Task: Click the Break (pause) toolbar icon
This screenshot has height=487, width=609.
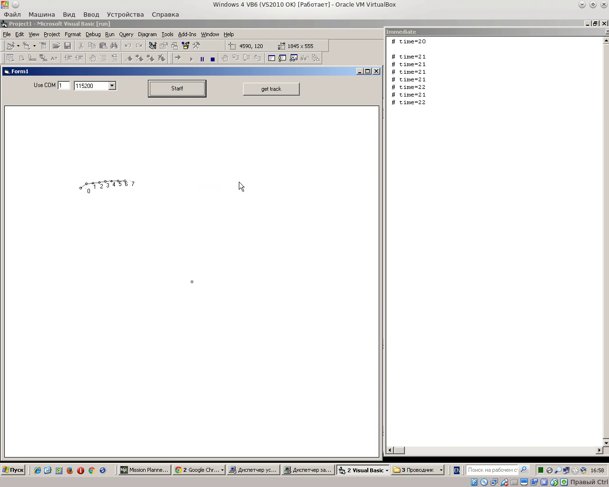Action: pos(202,59)
